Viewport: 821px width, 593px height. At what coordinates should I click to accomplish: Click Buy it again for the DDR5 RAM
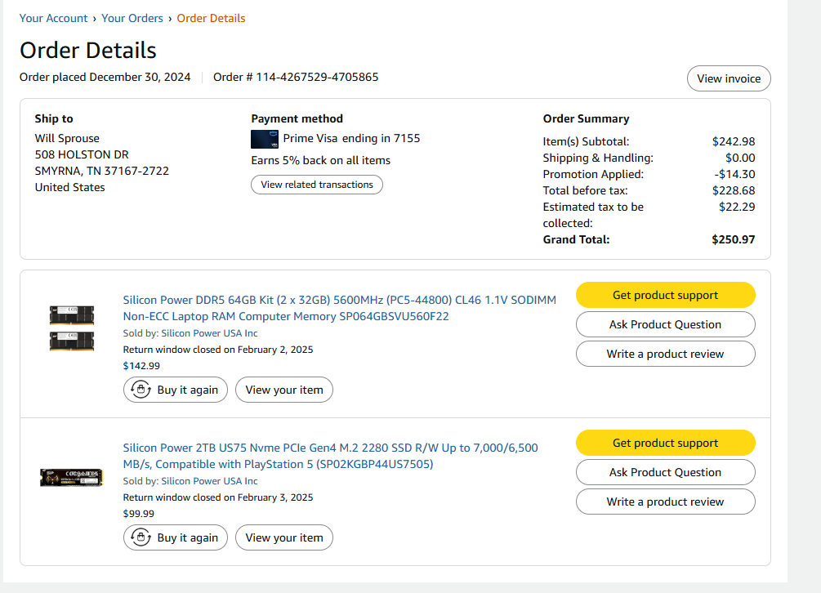(x=176, y=390)
